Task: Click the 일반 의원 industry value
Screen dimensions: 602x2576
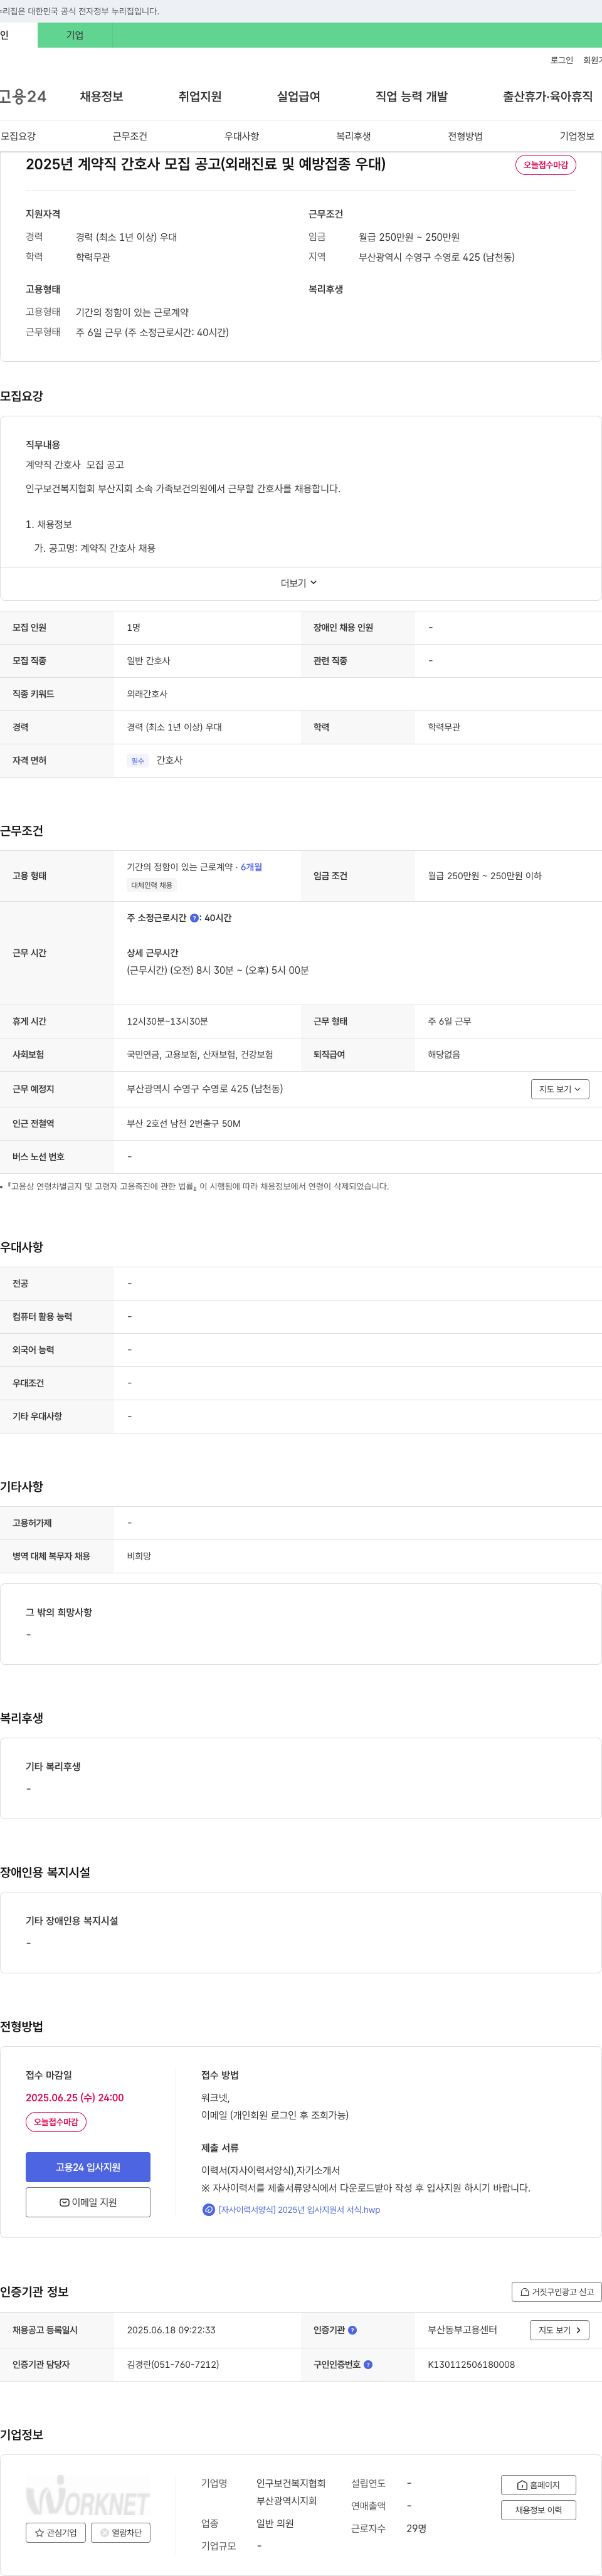Action: [275, 2524]
